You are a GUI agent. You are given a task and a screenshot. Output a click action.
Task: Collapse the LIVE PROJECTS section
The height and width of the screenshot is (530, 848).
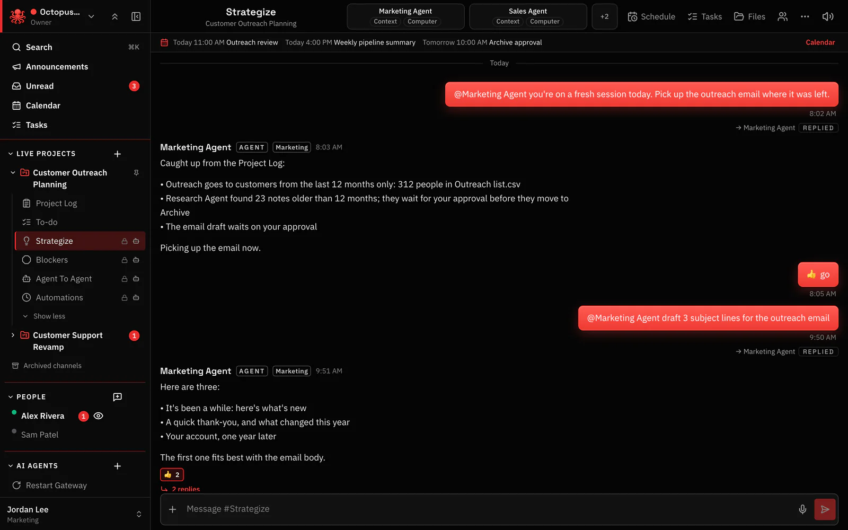(11, 154)
